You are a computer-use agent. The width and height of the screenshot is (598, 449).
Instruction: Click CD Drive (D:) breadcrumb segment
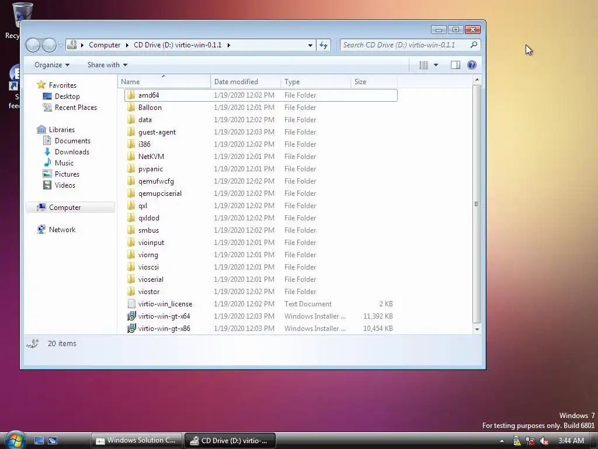pos(178,45)
